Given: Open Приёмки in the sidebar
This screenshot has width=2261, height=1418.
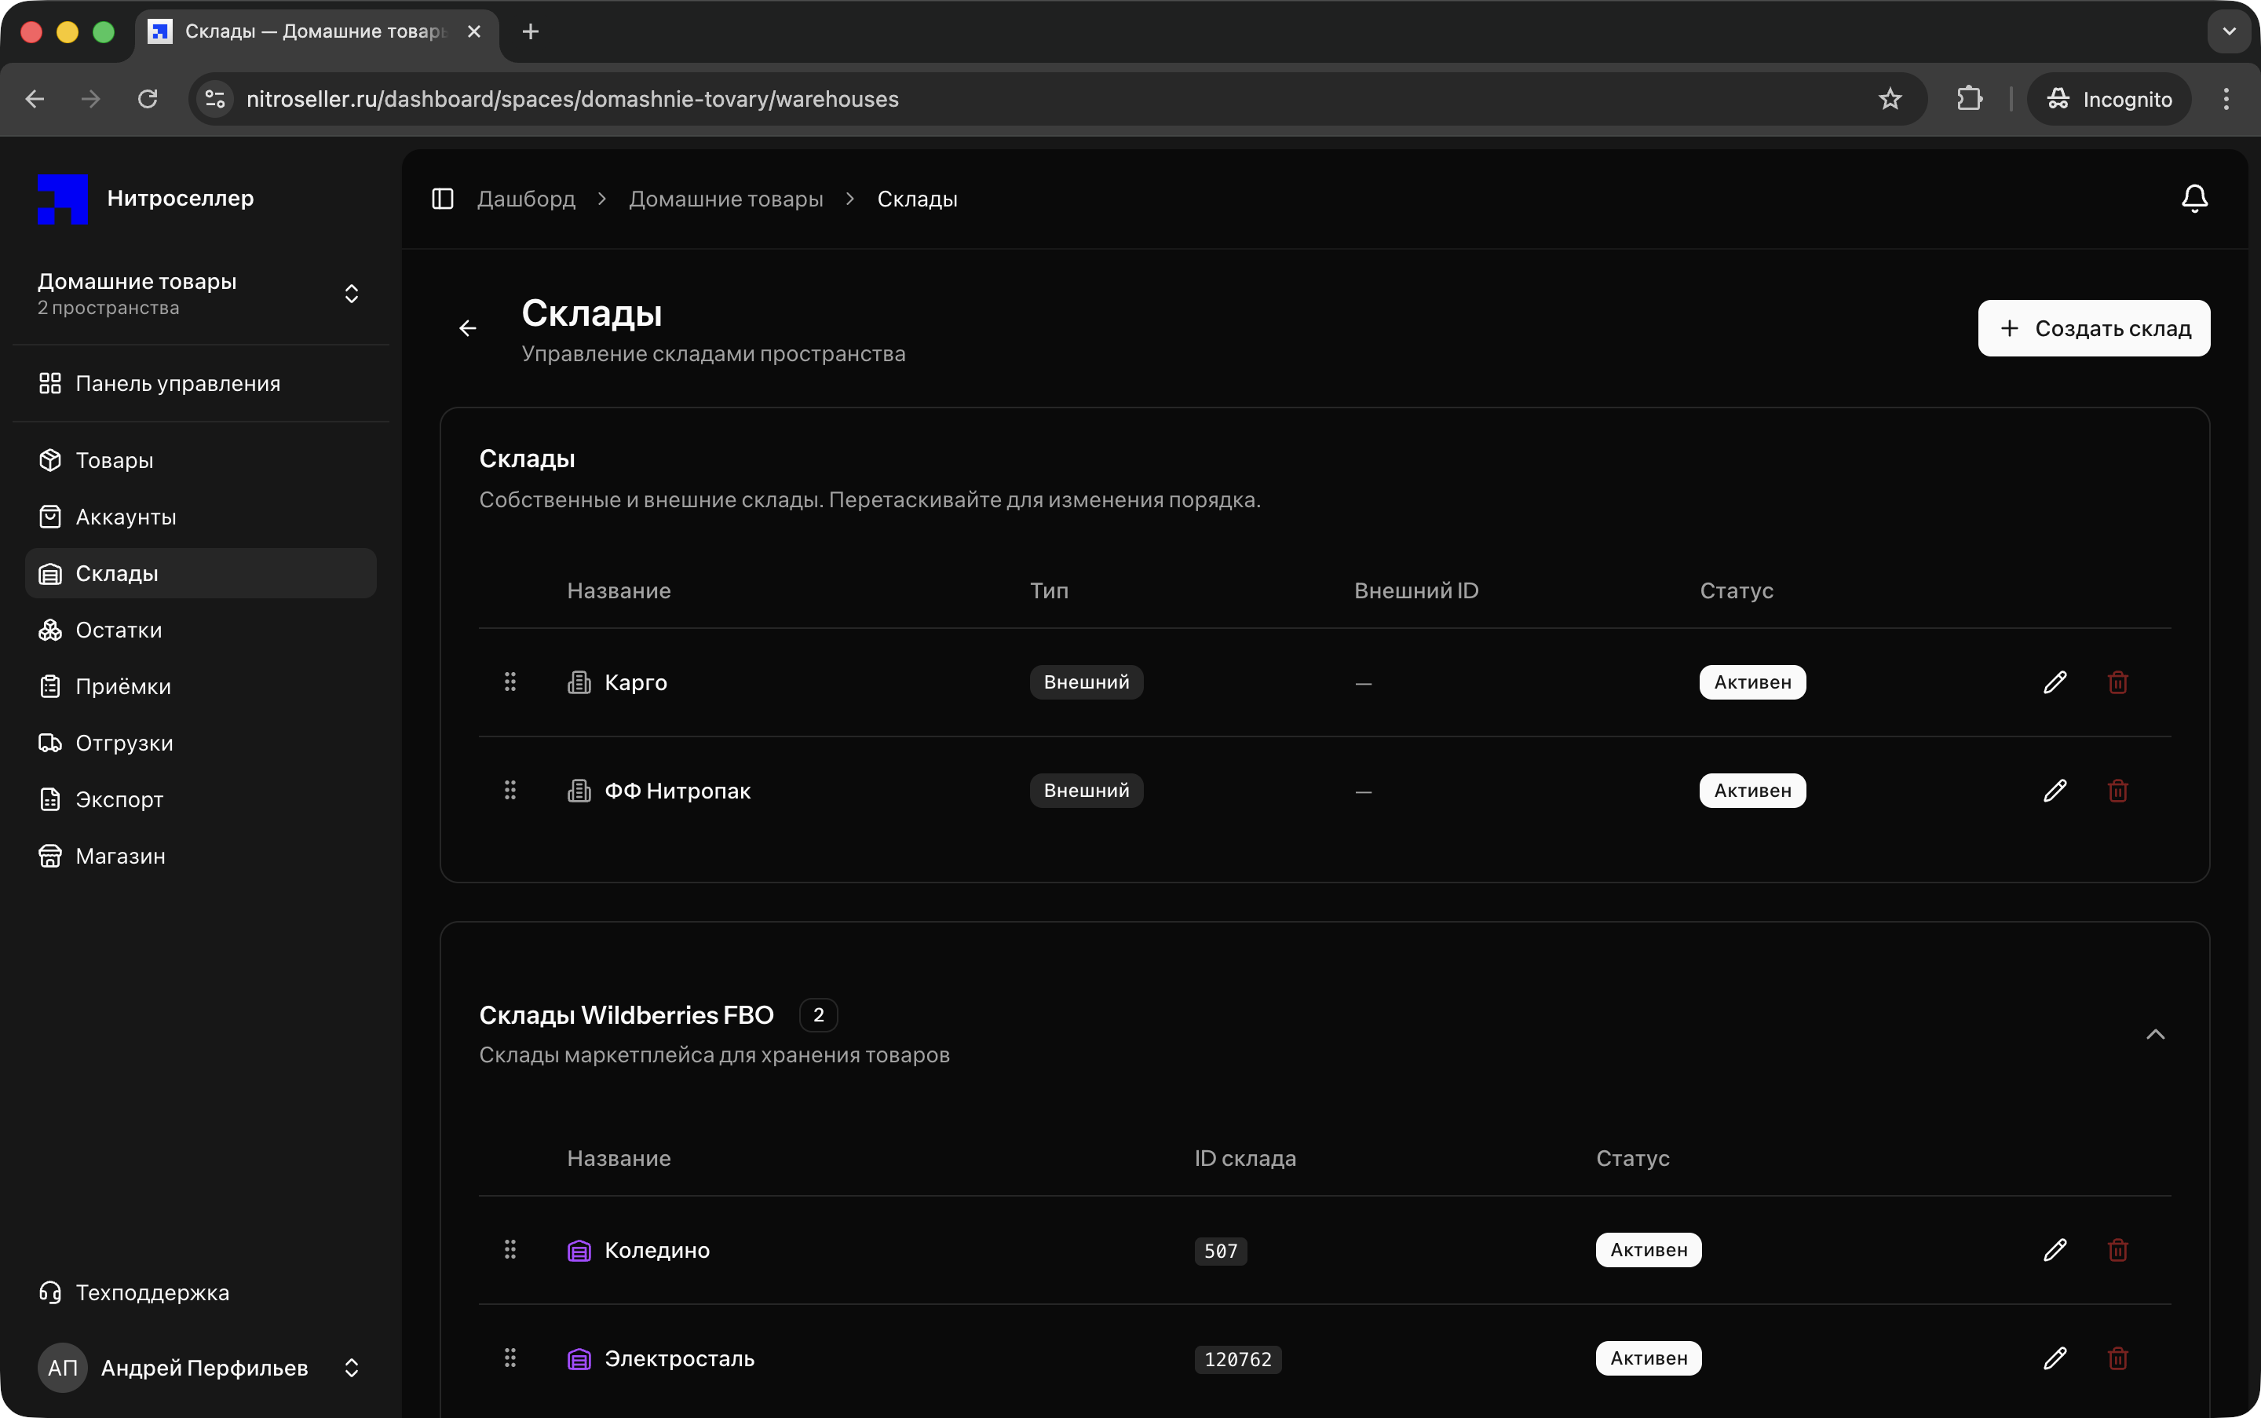Looking at the screenshot, I should click(x=122, y=686).
